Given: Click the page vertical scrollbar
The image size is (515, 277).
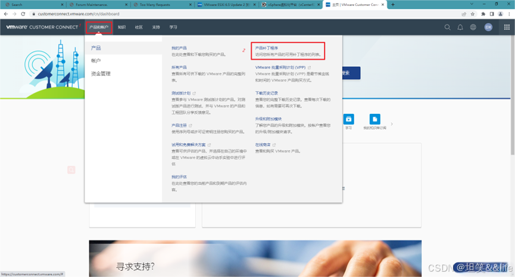Looking at the screenshot, I should coord(513,95).
